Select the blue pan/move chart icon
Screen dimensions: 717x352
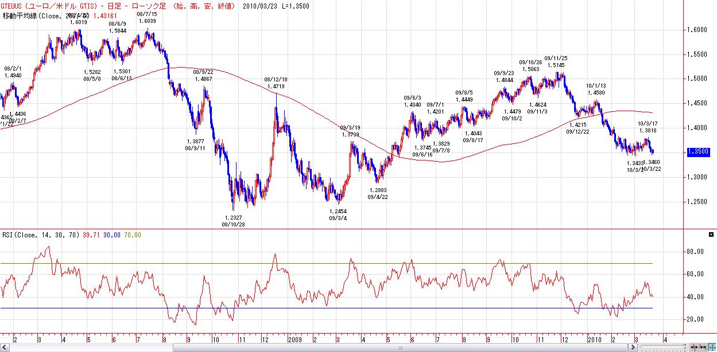point(712,347)
